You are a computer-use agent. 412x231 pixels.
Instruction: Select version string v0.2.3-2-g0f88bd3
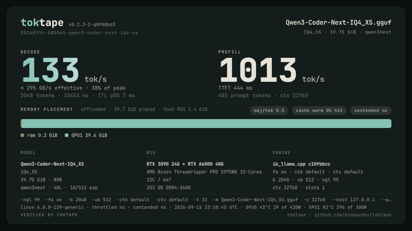tap(92, 25)
